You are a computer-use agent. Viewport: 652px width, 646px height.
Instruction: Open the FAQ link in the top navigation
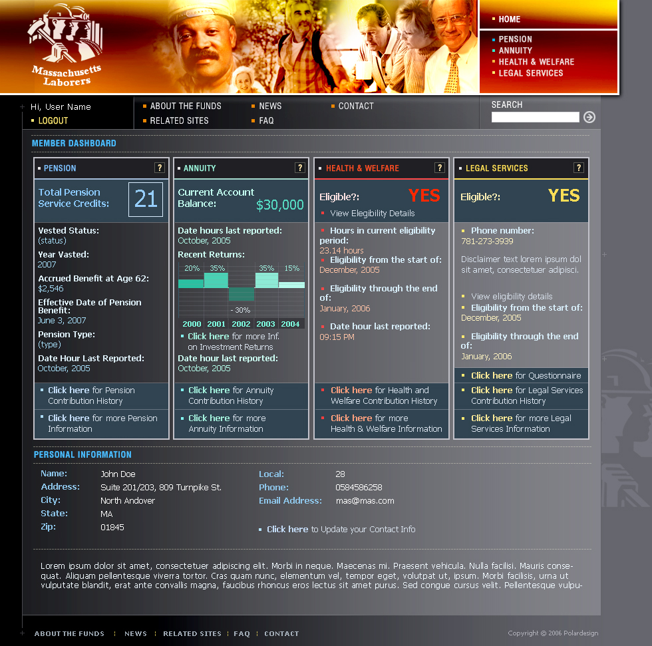266,120
